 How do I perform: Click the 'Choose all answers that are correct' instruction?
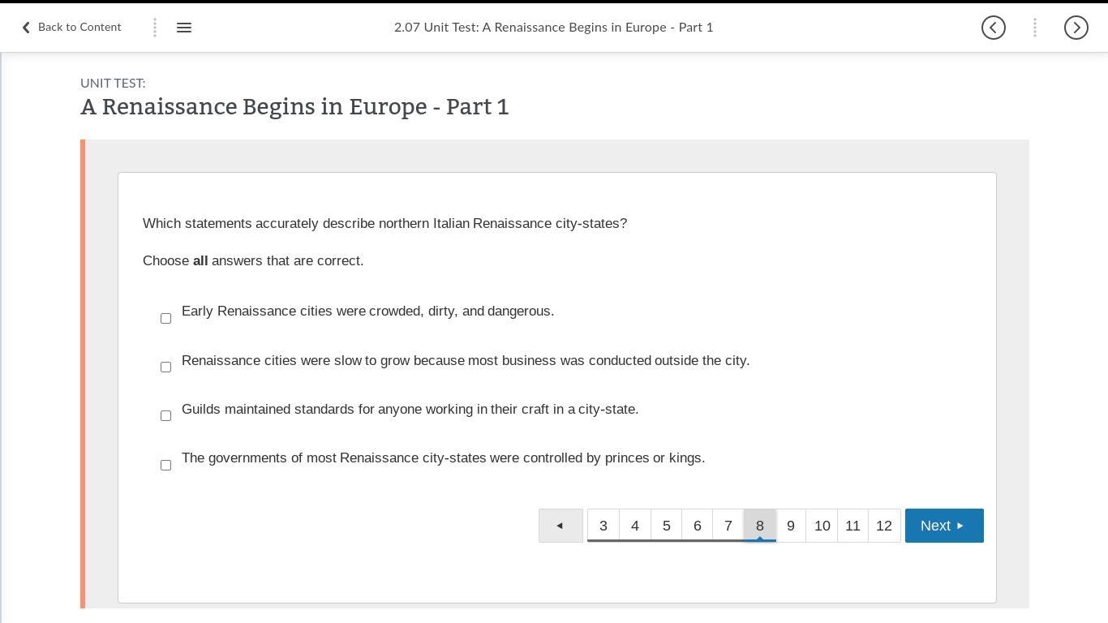tap(253, 261)
